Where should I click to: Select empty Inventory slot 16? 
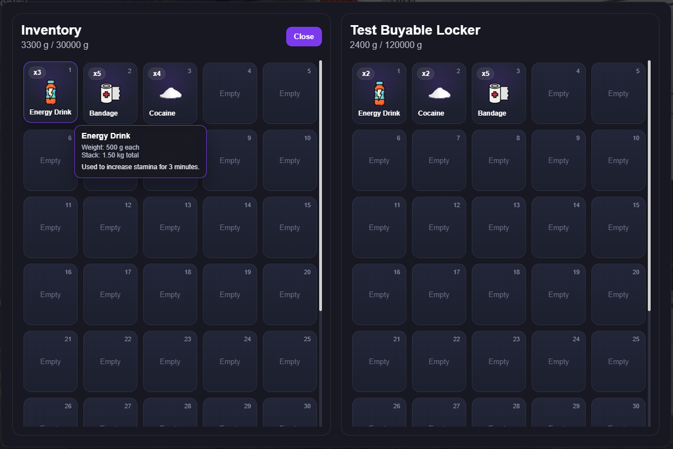(50, 294)
